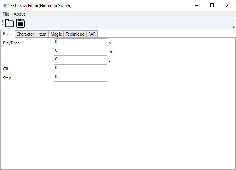This screenshot has width=236, height=170.
Task: Show the Technique tab
Action: 75,34
